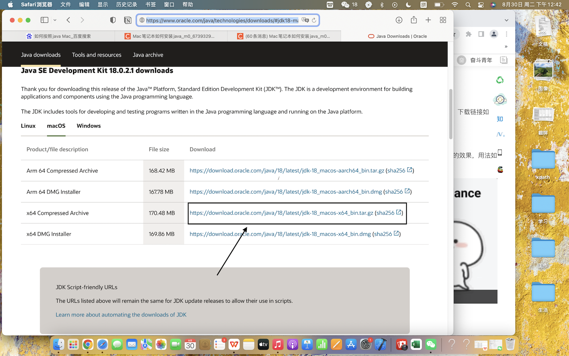The width and height of the screenshot is (569, 356).
Task: Open the Safari浏览器 menu in menu bar
Action: tap(36, 5)
